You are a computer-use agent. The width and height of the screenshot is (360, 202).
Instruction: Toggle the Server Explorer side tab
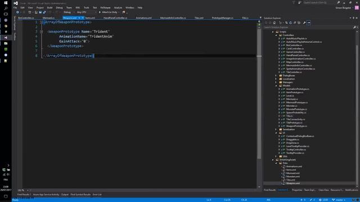[15, 24]
